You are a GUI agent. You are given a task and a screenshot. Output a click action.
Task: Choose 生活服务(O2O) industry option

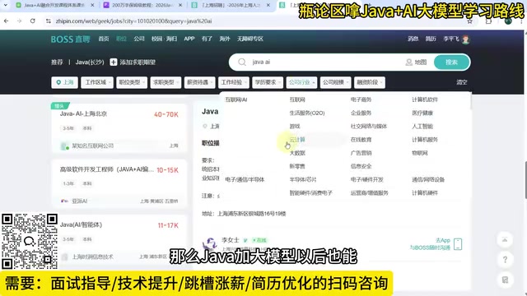tap(307, 113)
